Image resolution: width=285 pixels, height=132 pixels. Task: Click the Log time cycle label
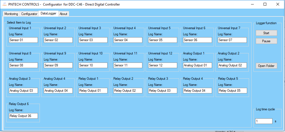click(265, 109)
